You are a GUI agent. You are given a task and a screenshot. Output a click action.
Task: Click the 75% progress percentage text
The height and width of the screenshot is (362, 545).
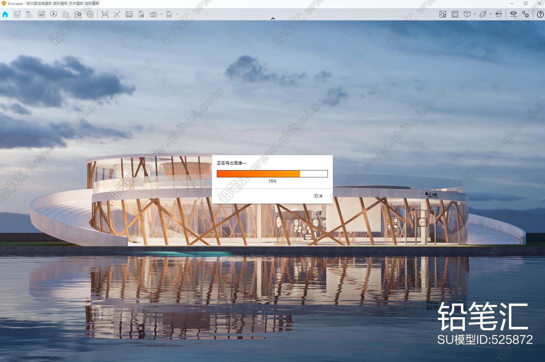(x=272, y=181)
